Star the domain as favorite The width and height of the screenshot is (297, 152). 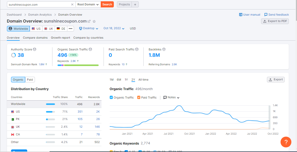94,21
